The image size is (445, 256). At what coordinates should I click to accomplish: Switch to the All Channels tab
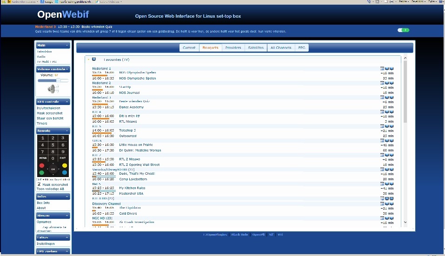(x=281, y=48)
